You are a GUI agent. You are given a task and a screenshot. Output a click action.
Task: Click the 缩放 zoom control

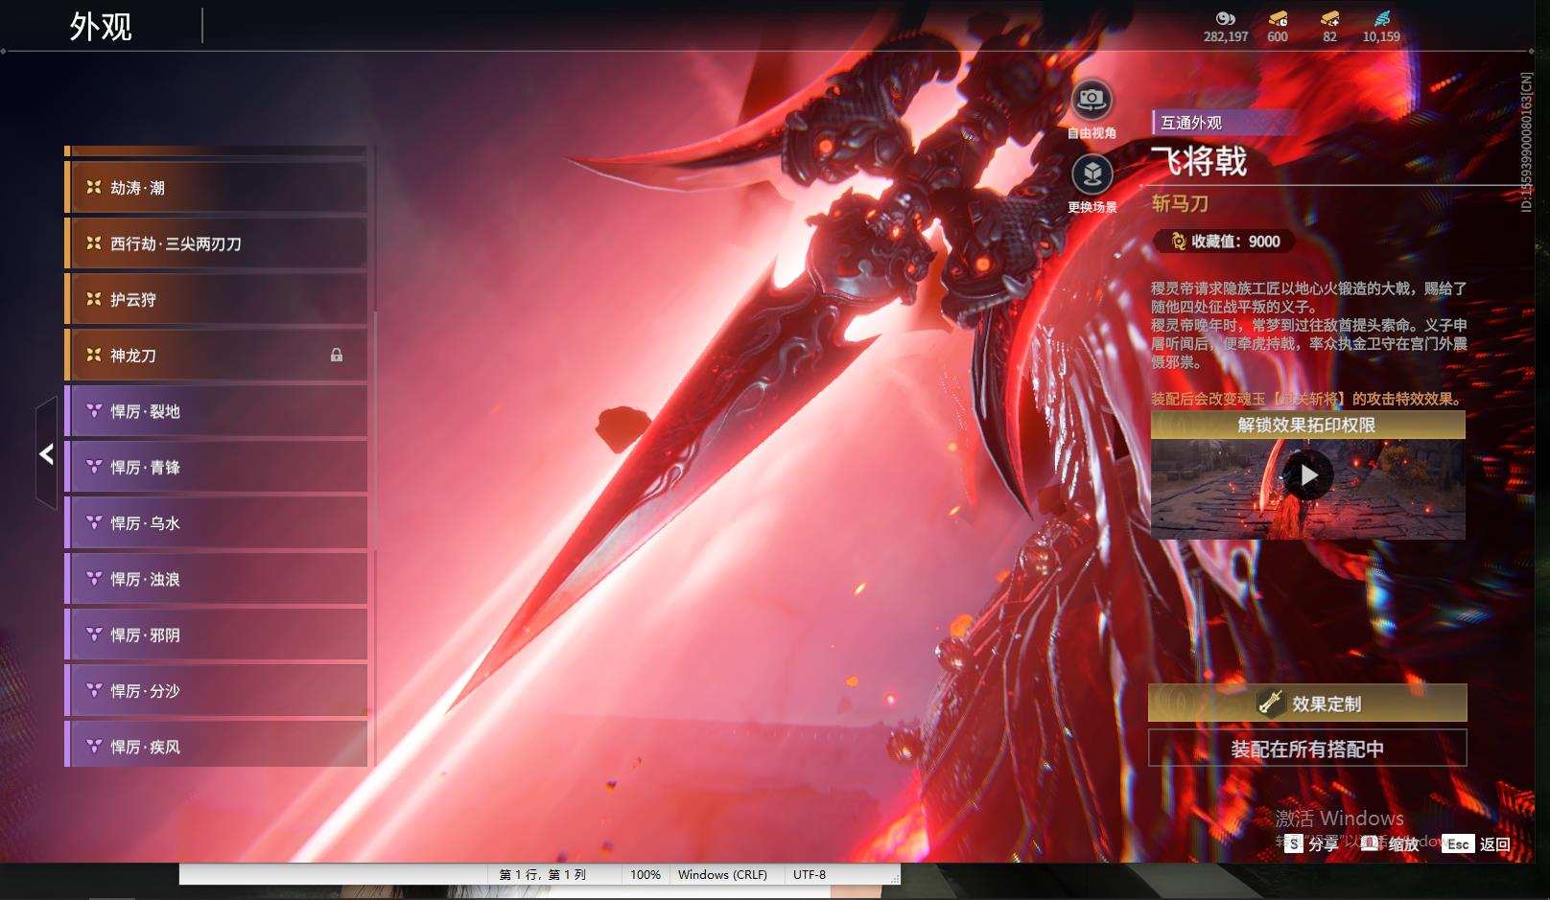click(1390, 843)
